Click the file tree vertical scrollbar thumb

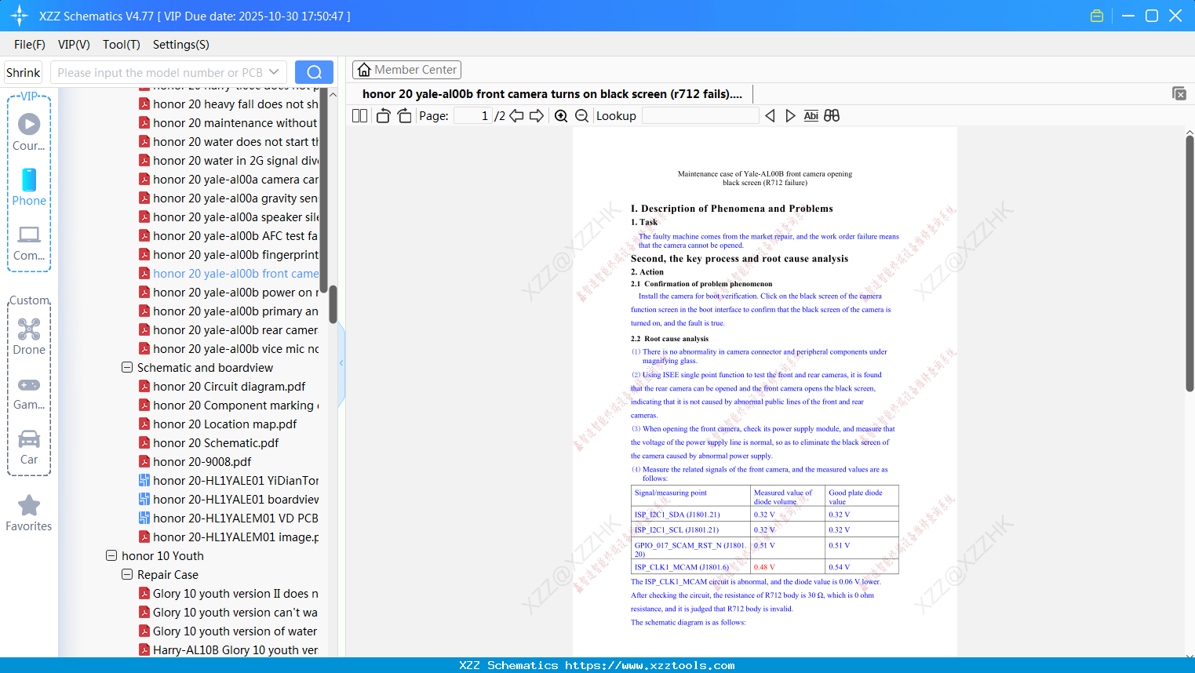click(x=333, y=304)
